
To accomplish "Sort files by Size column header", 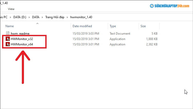I will pyautogui.click(x=143, y=26).
